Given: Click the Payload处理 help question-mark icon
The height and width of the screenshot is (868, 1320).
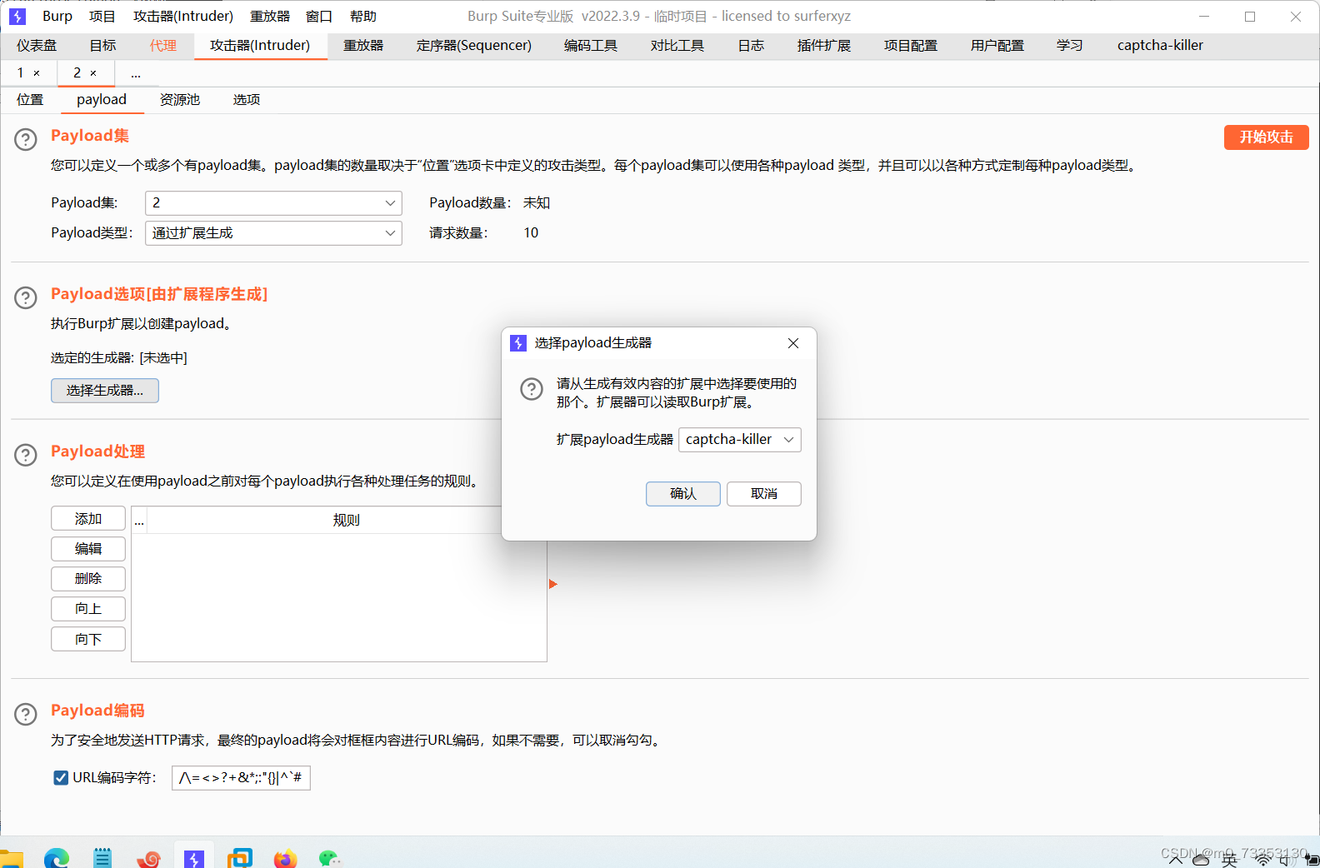Looking at the screenshot, I should pos(26,455).
